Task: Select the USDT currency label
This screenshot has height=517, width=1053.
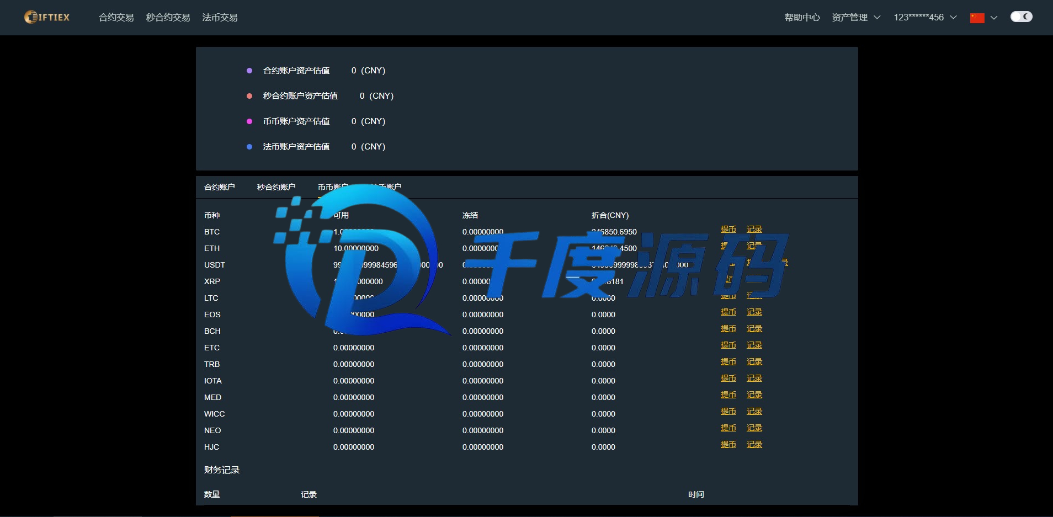Action: coord(215,265)
